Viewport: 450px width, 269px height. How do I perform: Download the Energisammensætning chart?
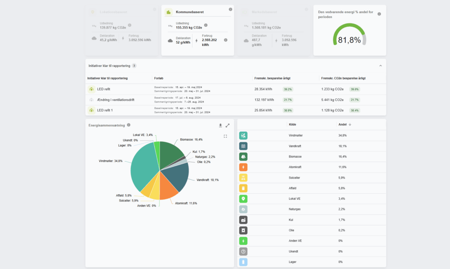[x=221, y=125]
